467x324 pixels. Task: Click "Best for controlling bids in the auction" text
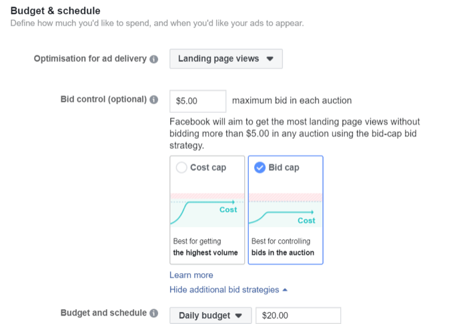pos(283,247)
